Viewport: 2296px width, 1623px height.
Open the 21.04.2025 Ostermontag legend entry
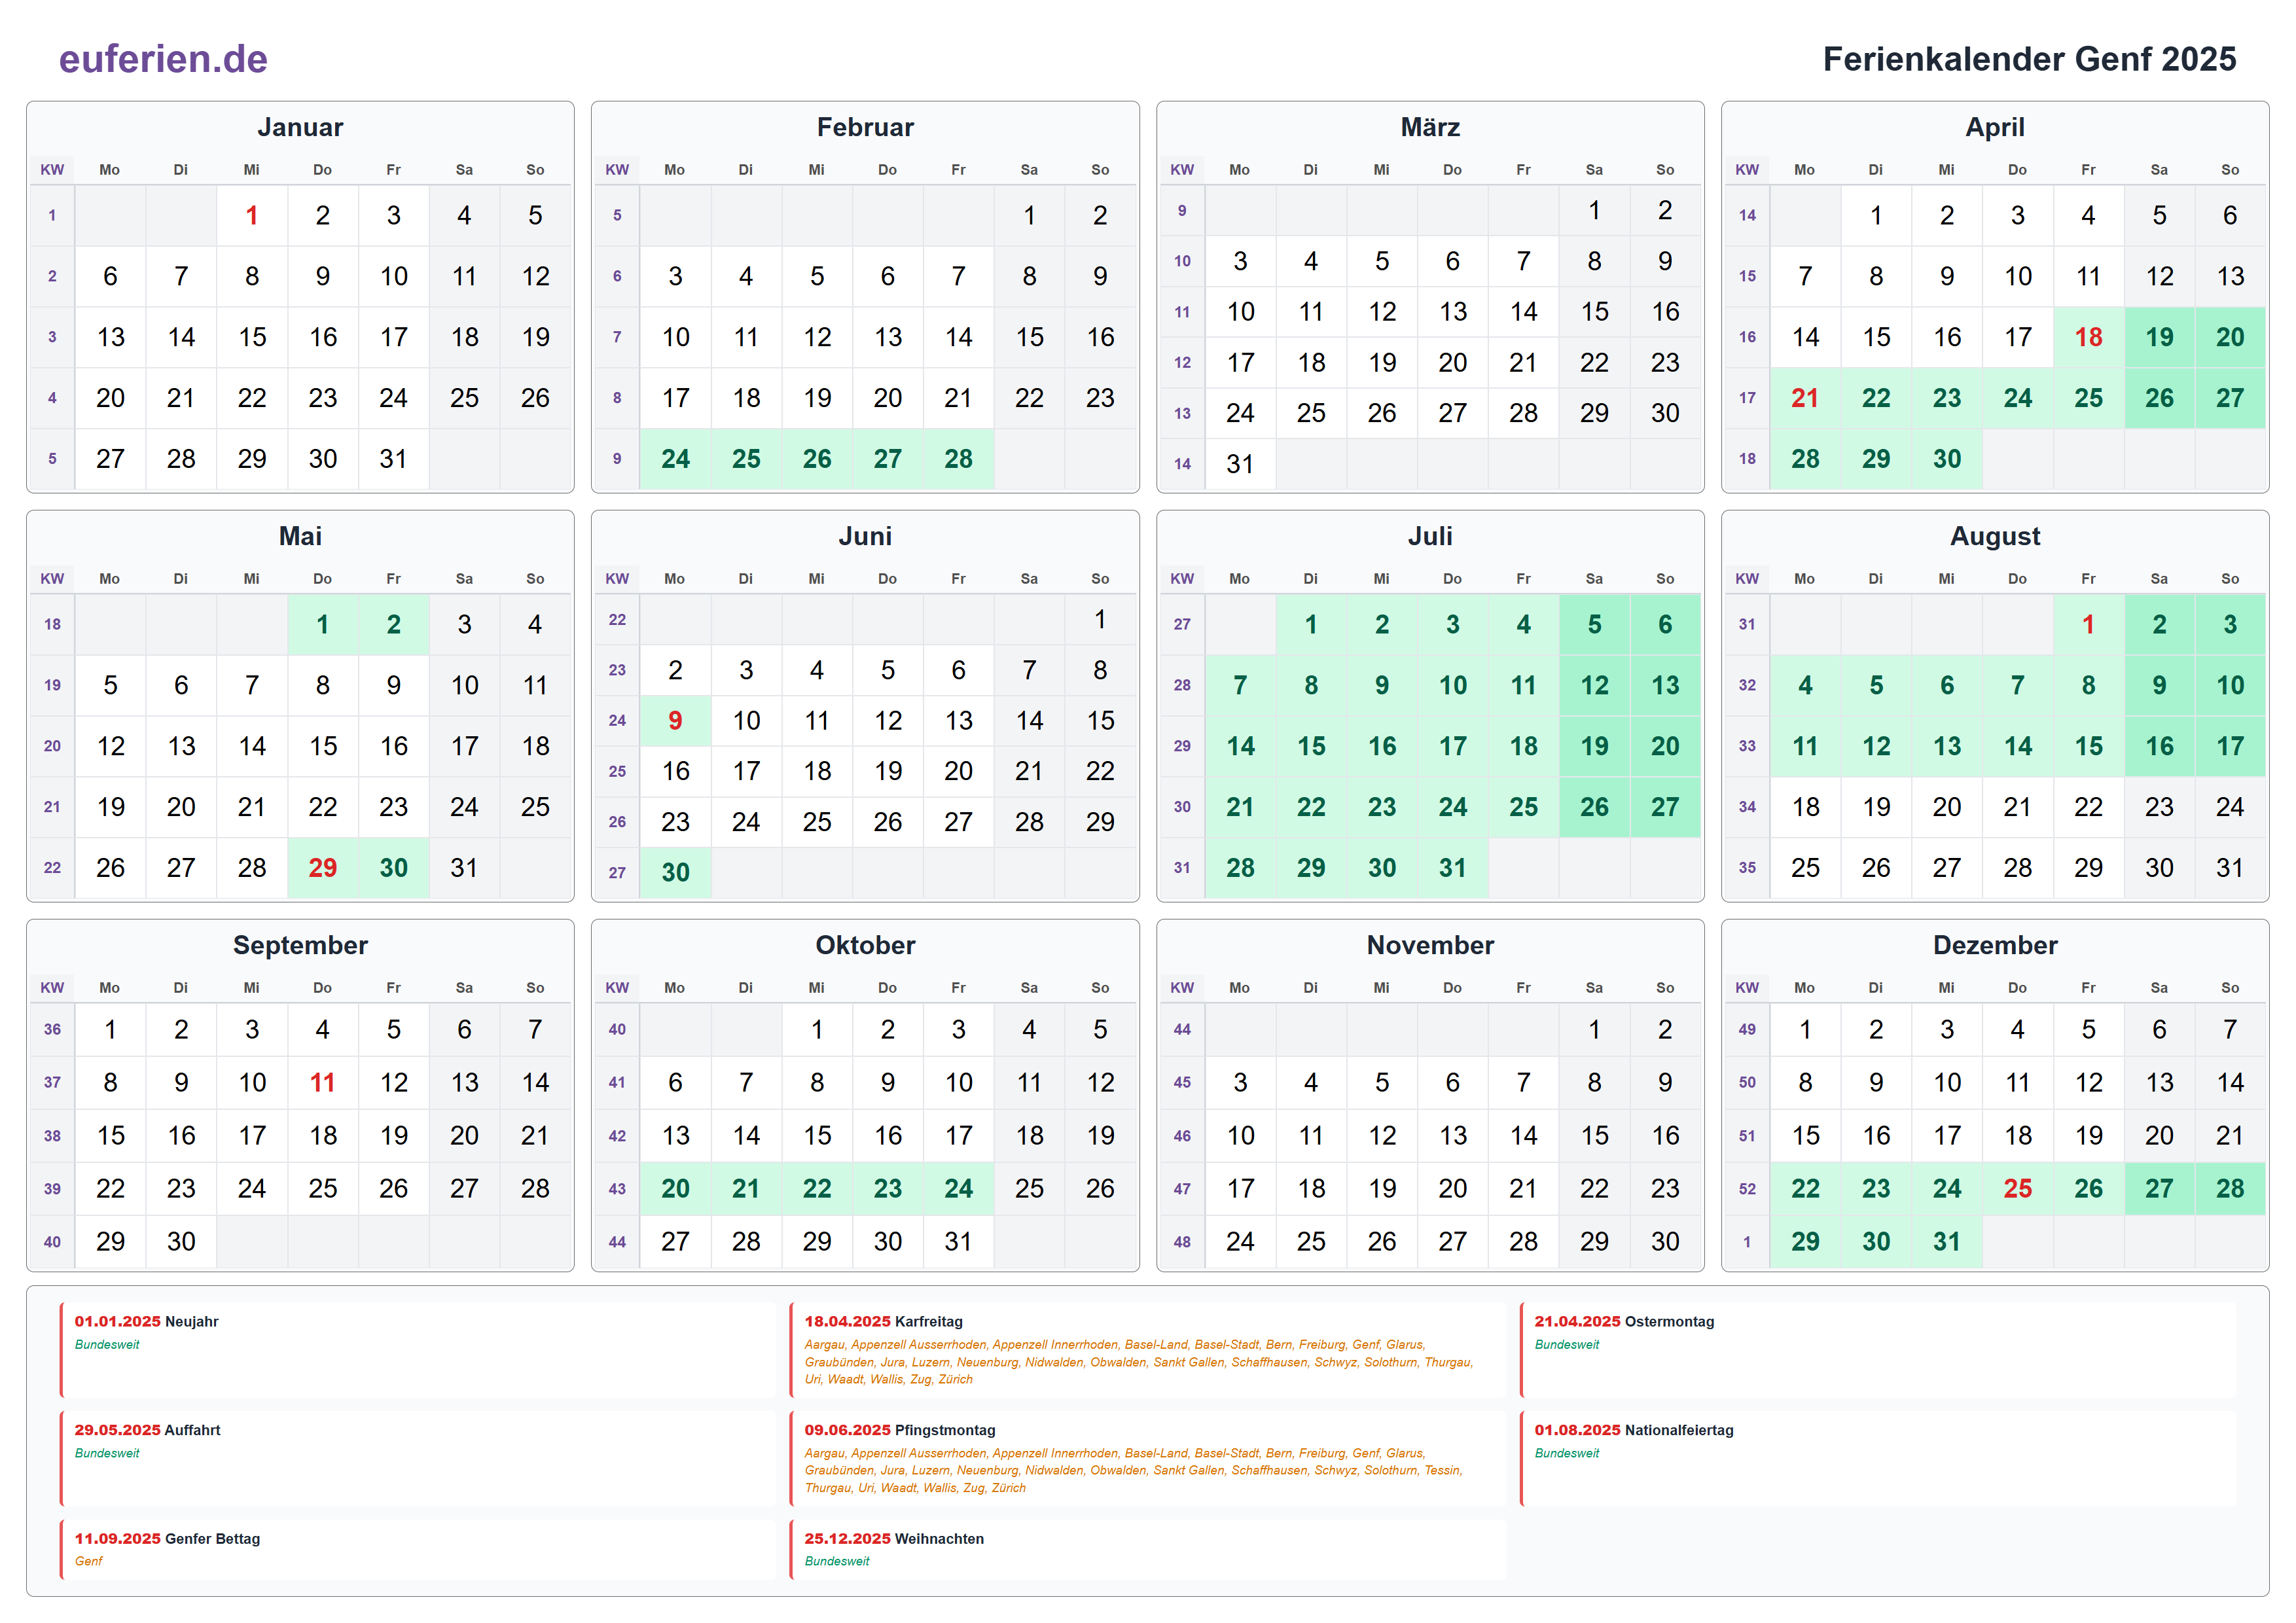(x=1877, y=1349)
